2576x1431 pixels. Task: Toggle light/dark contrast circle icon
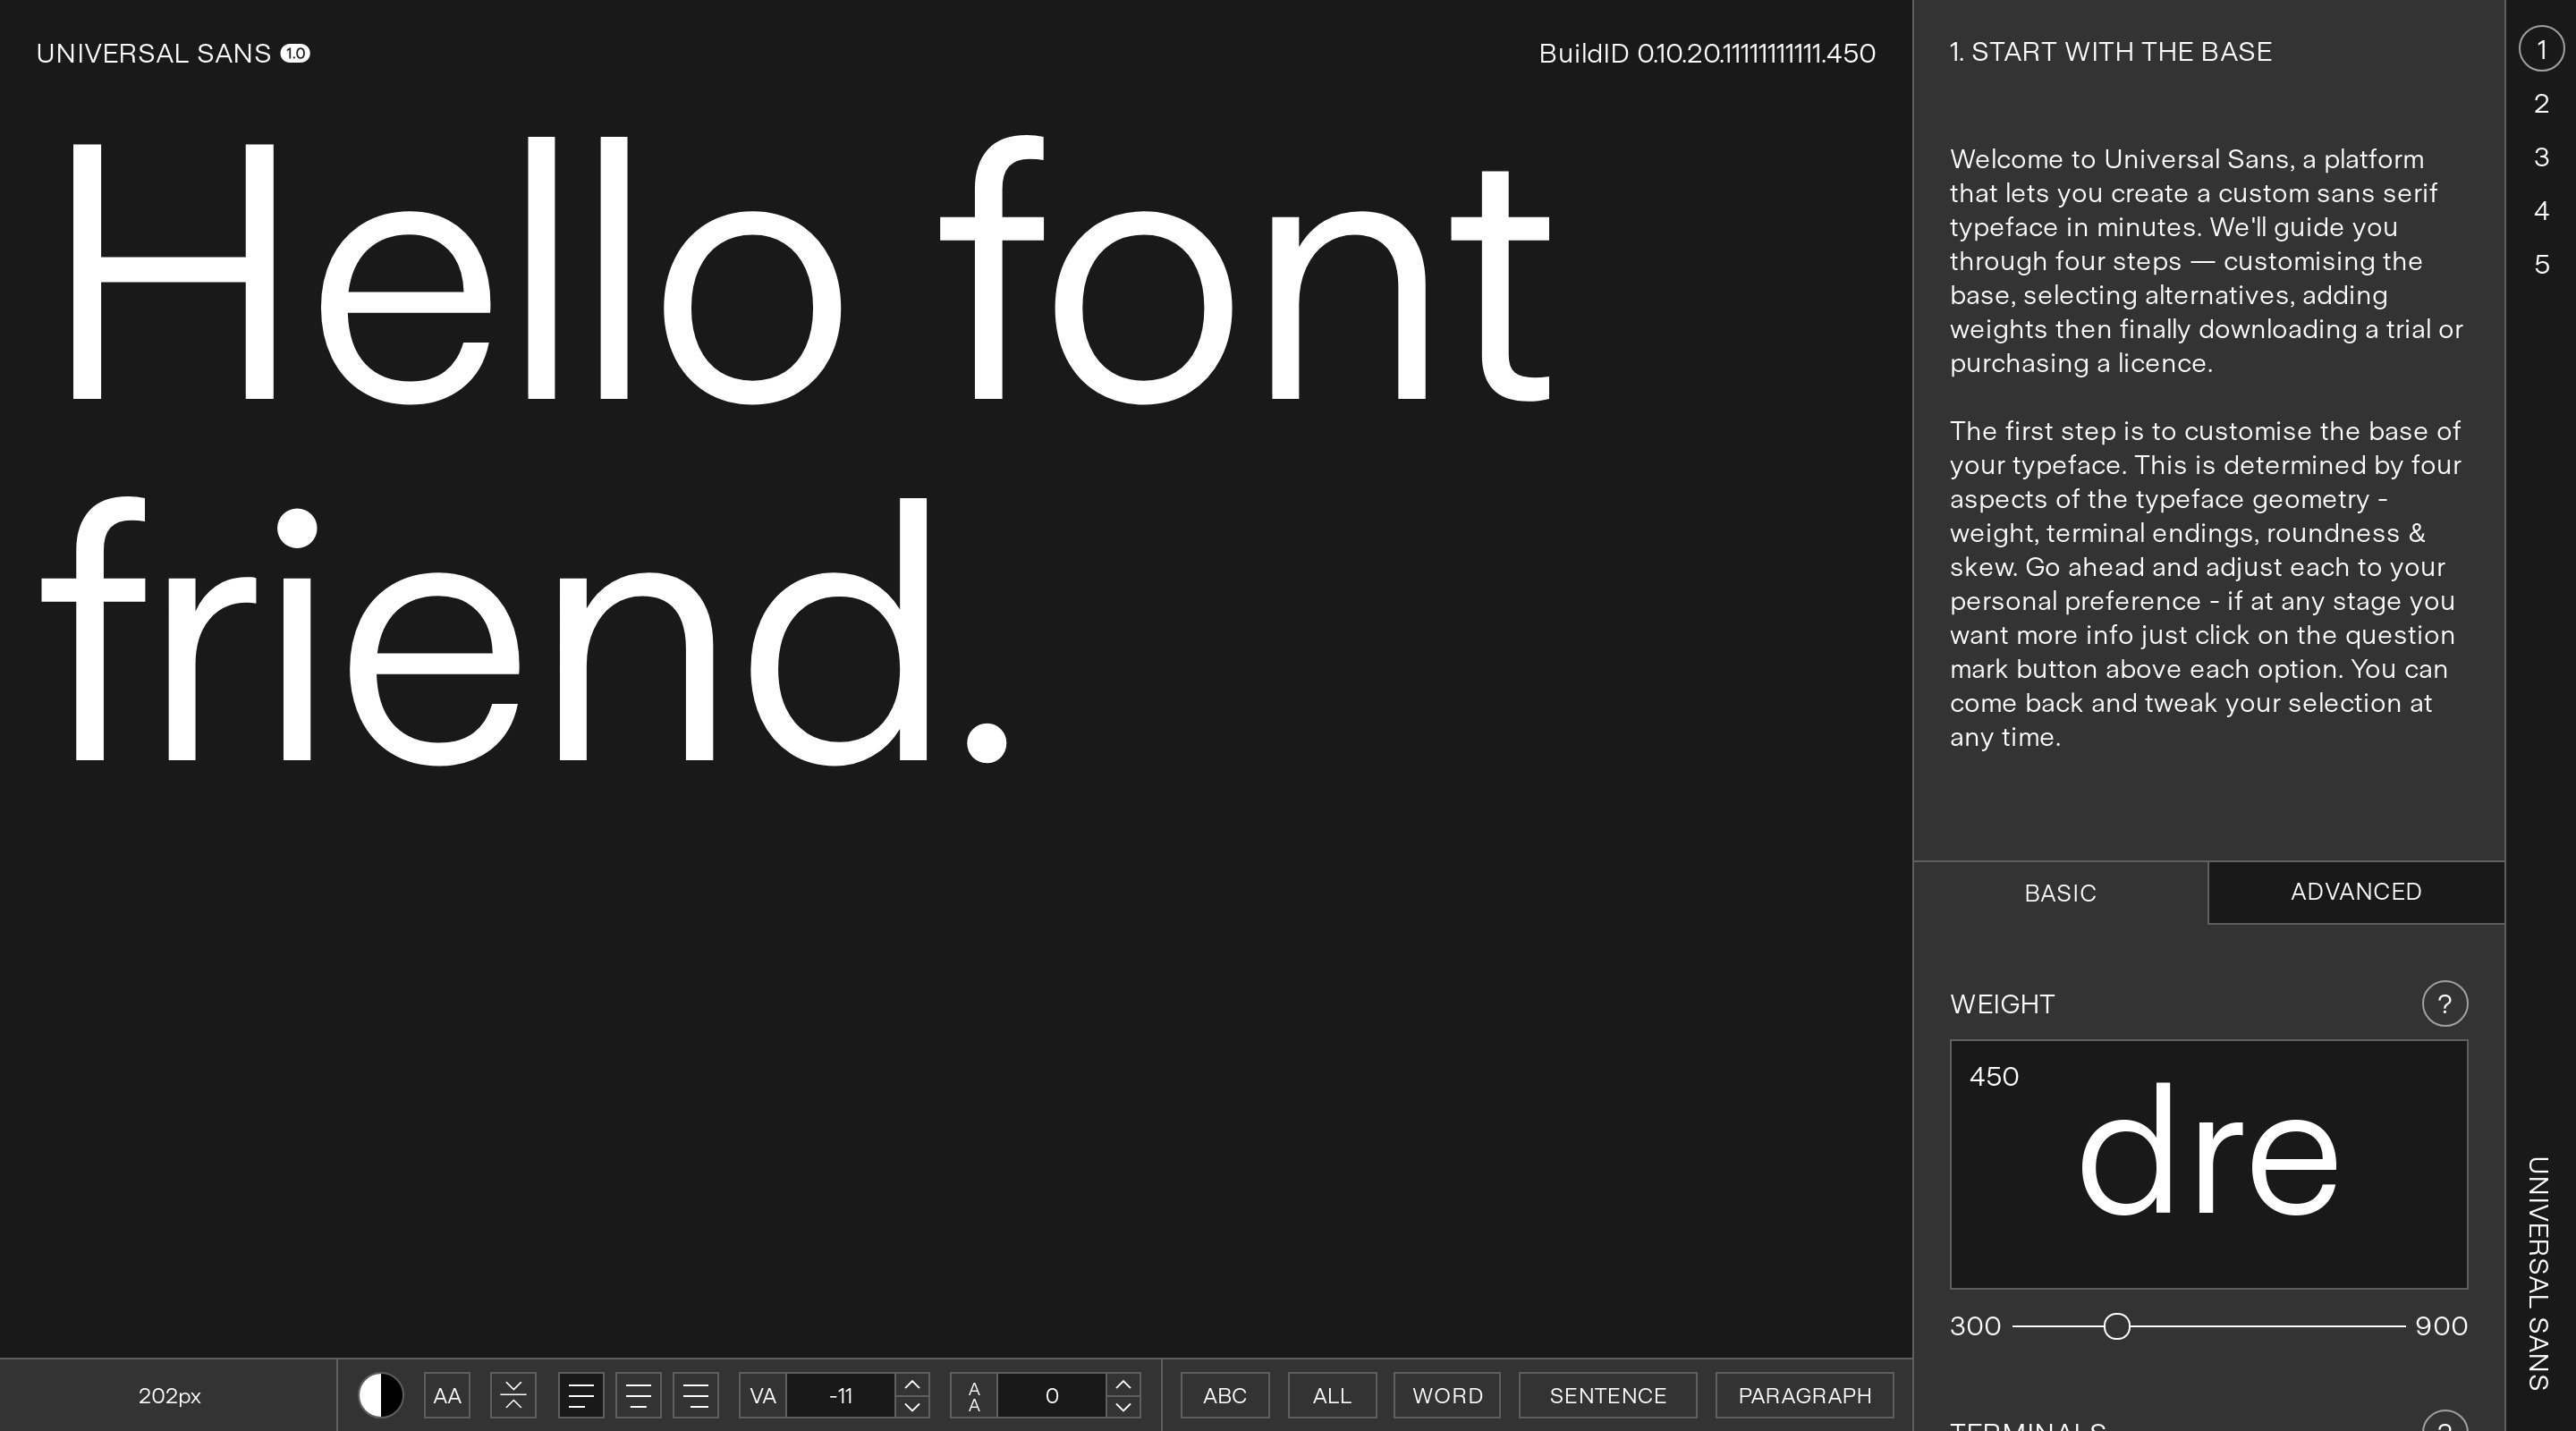tap(380, 1395)
